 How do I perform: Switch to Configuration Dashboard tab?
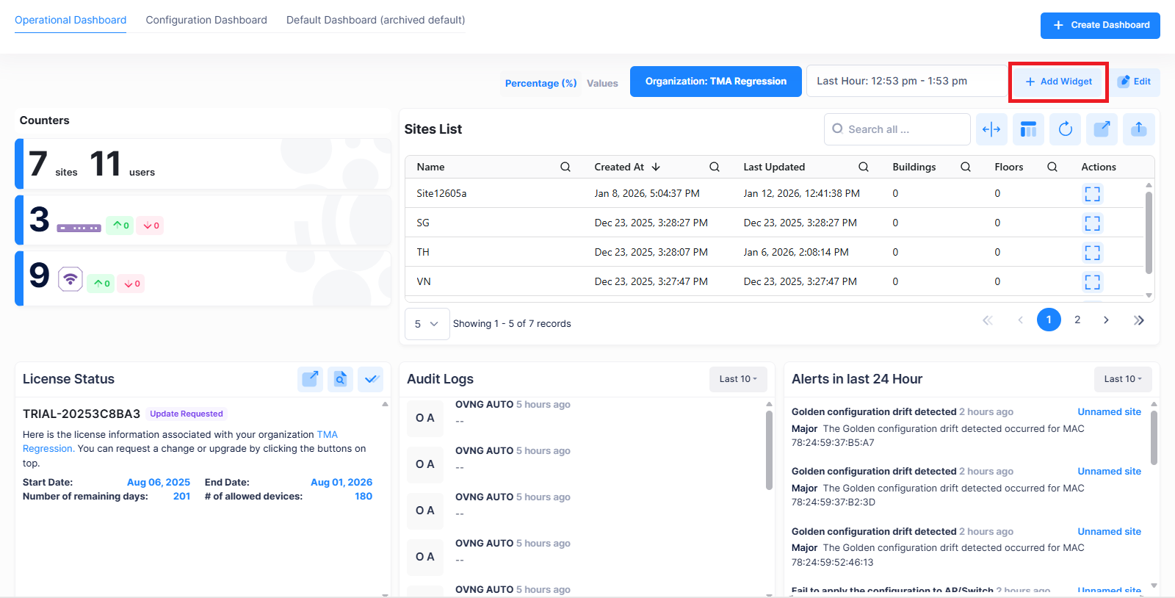206,21
